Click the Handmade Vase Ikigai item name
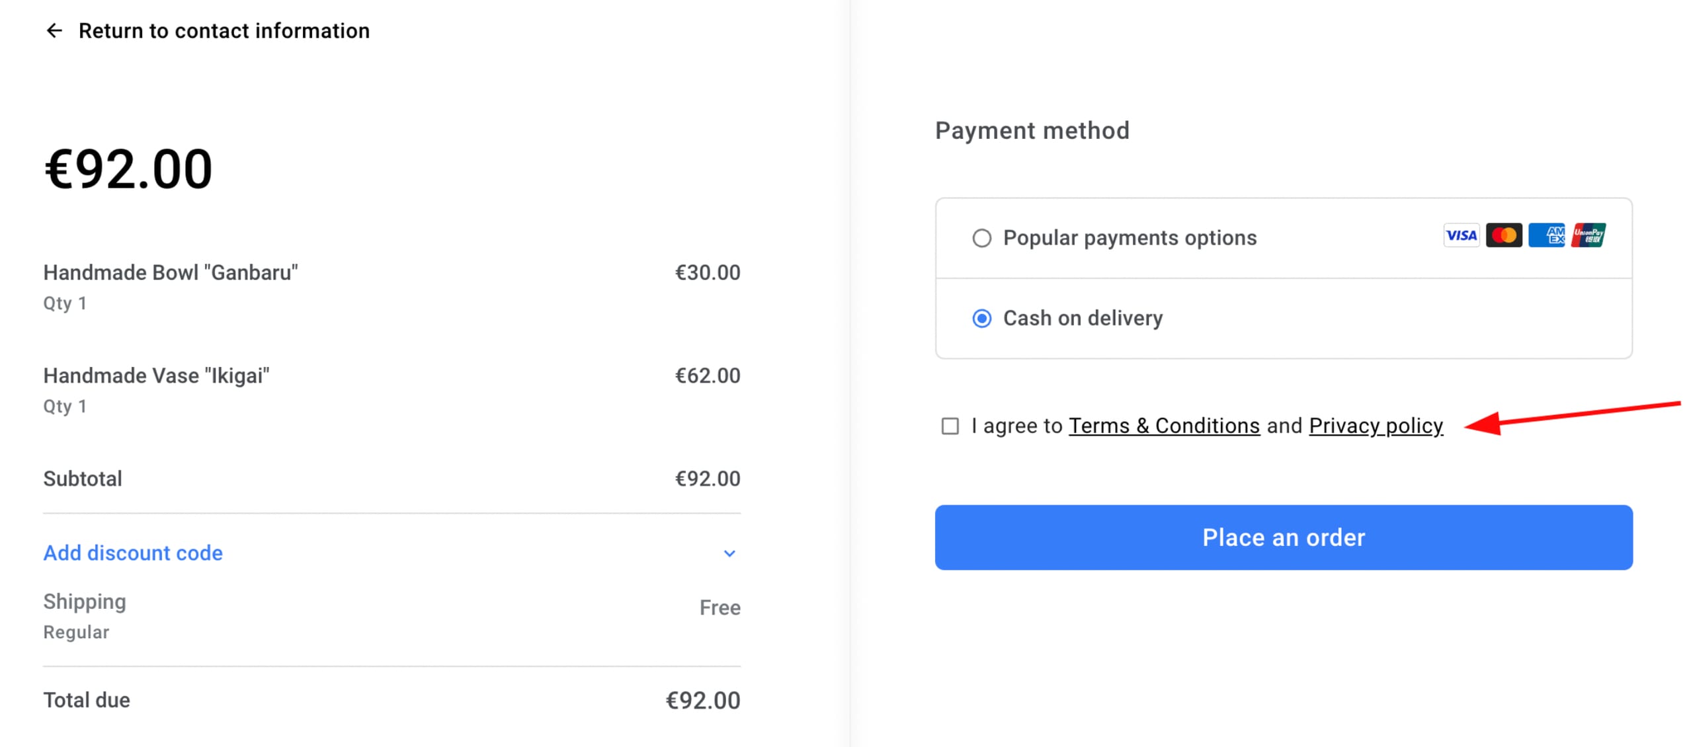This screenshot has width=1693, height=747. click(x=156, y=375)
